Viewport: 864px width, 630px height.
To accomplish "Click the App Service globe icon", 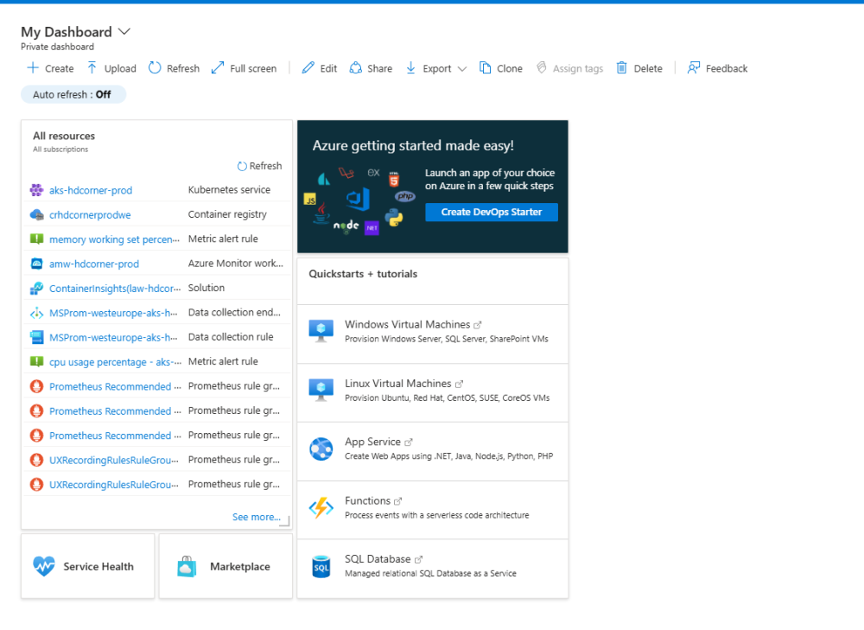I will click(321, 449).
